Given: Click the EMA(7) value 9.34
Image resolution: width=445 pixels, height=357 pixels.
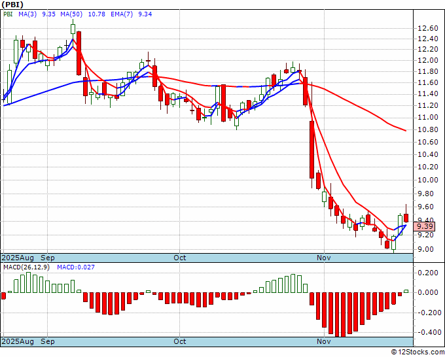Looking at the screenshot, I should pos(145,14).
